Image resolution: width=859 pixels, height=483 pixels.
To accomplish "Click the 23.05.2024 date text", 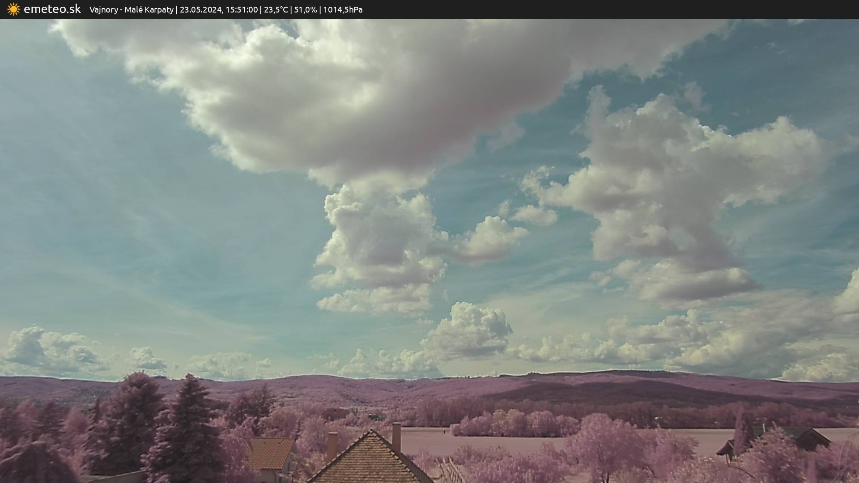I will (200, 10).
